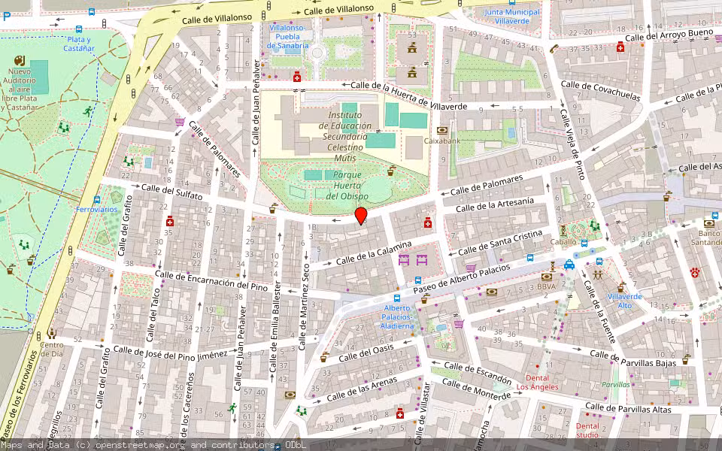Viewport: 722px width, 451px height.
Task: Click the 'Calle de la Calamina' street label
Action: [374, 253]
